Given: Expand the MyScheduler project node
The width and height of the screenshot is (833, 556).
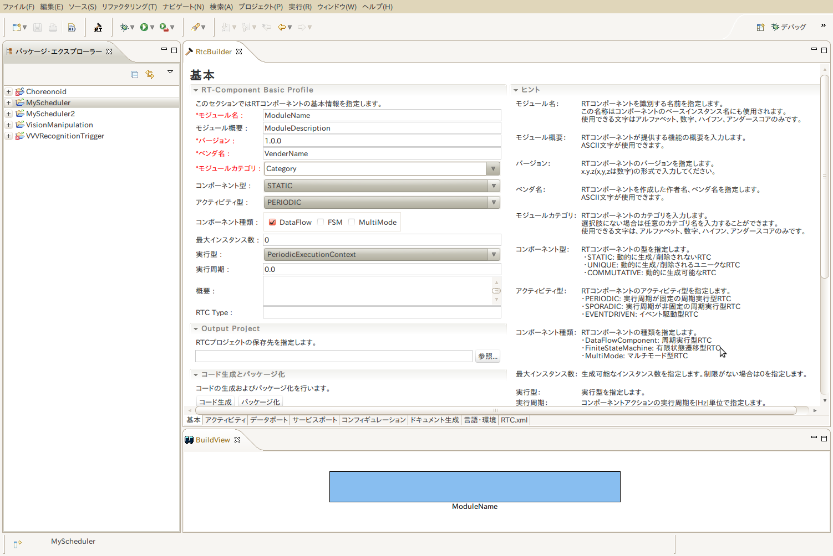Looking at the screenshot, I should point(8,103).
